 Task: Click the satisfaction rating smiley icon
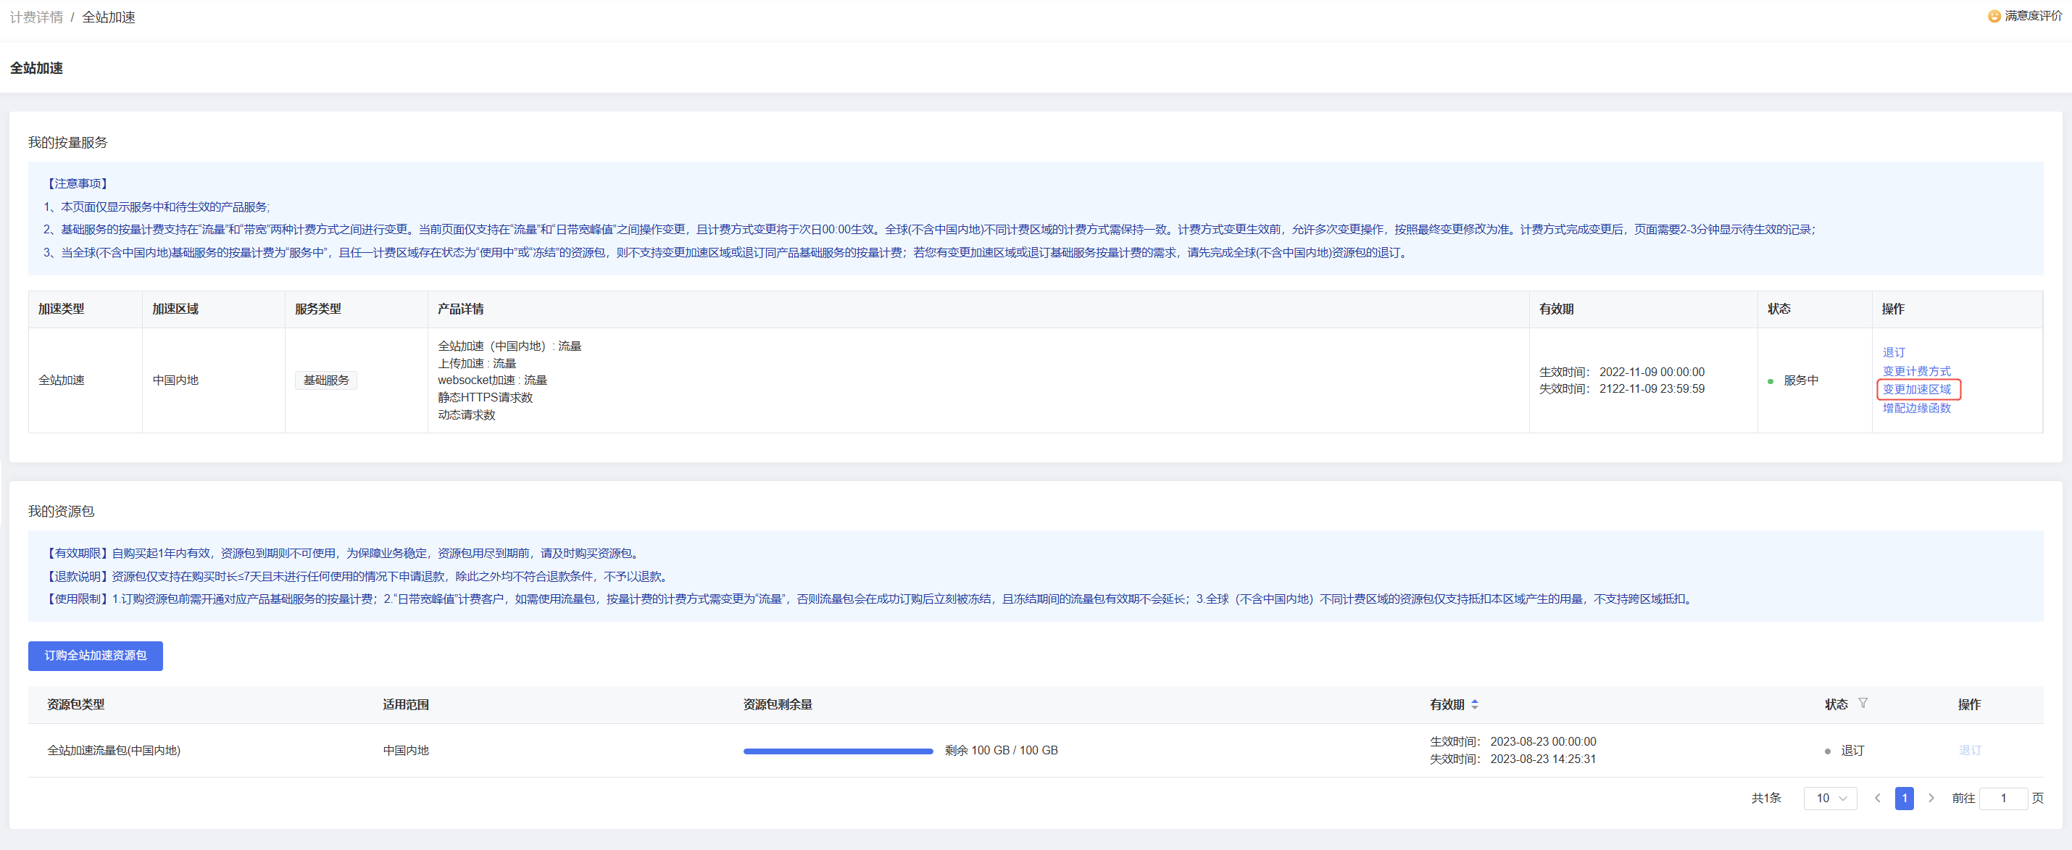click(x=1994, y=16)
